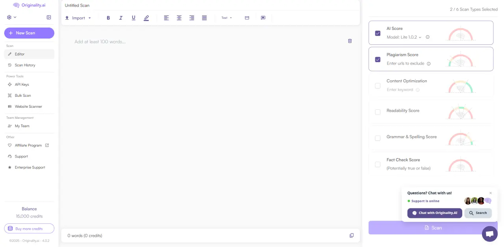Click the Enter keyword field

tap(400, 90)
